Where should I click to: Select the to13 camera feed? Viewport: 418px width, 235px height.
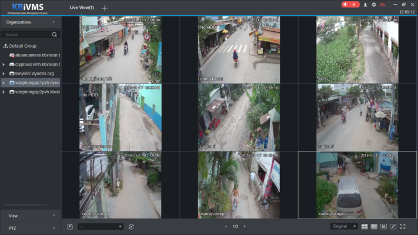tap(357, 50)
